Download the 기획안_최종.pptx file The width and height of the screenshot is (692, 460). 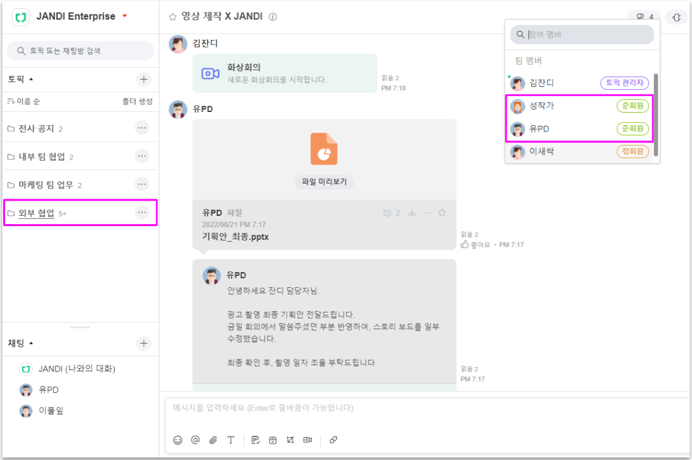(x=412, y=213)
